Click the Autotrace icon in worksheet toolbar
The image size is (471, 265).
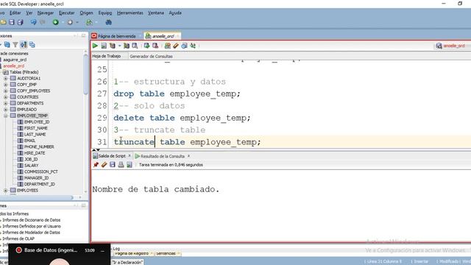click(127, 46)
